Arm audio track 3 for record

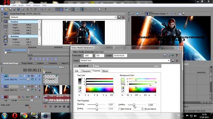click(19, 97)
